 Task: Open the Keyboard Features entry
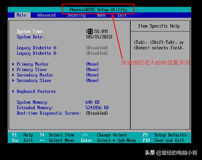(36, 92)
